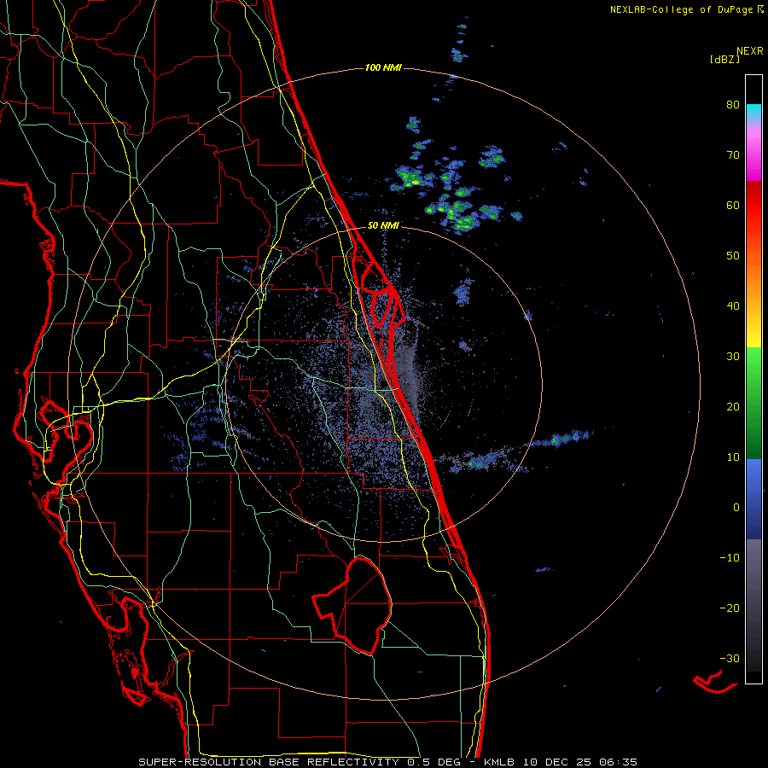Click the 50 NMI range ring label
The image size is (768, 768).
point(383,226)
